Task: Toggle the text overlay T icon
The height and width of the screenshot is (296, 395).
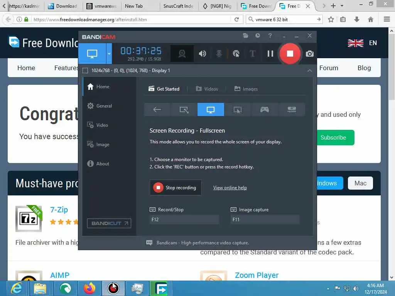Action: 252,54
